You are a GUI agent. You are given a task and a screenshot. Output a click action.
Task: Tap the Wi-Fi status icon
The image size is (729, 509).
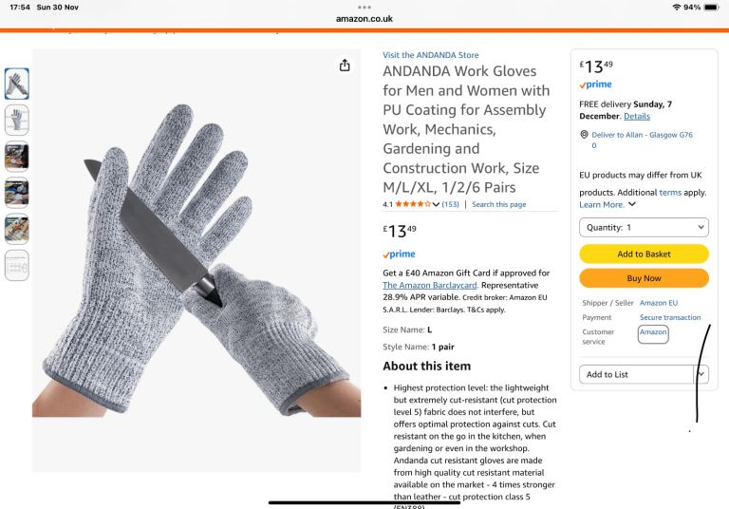click(677, 7)
